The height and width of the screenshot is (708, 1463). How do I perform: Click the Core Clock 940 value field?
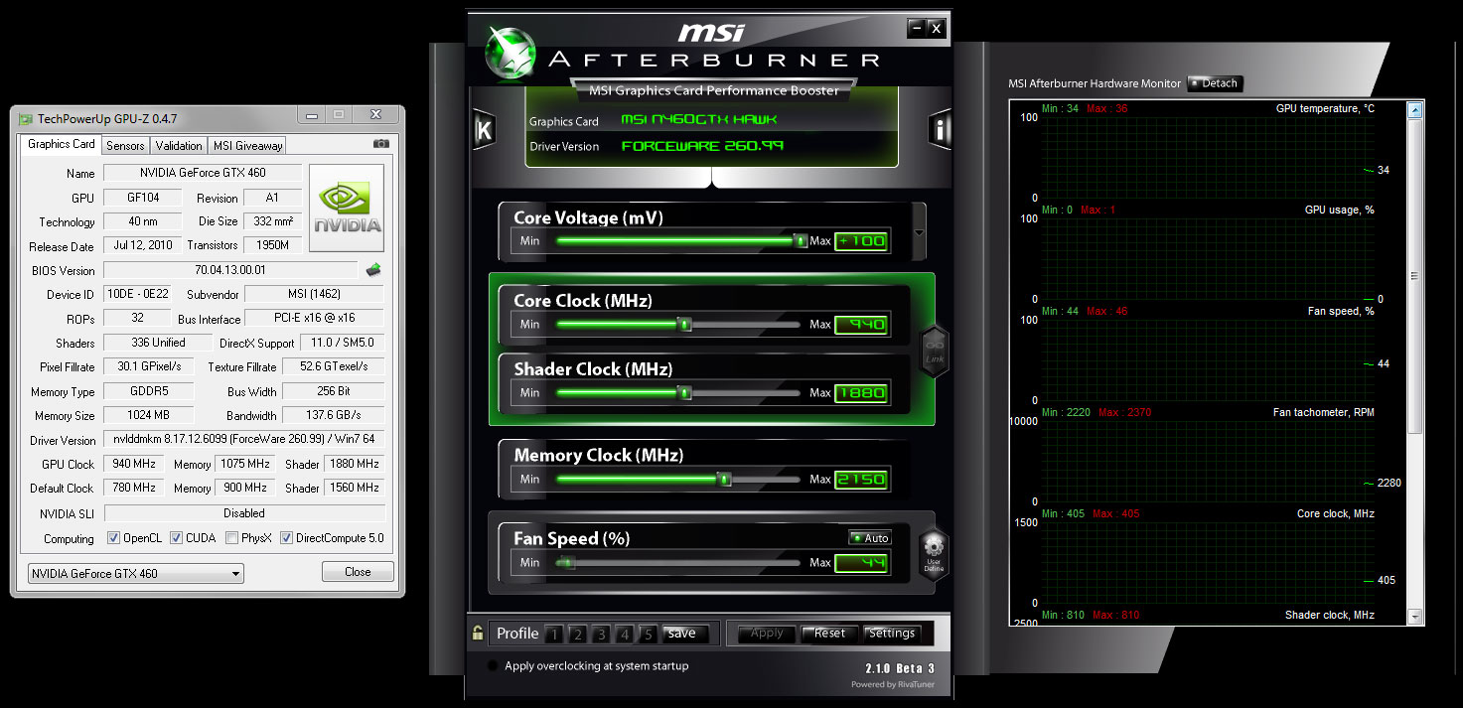861,325
